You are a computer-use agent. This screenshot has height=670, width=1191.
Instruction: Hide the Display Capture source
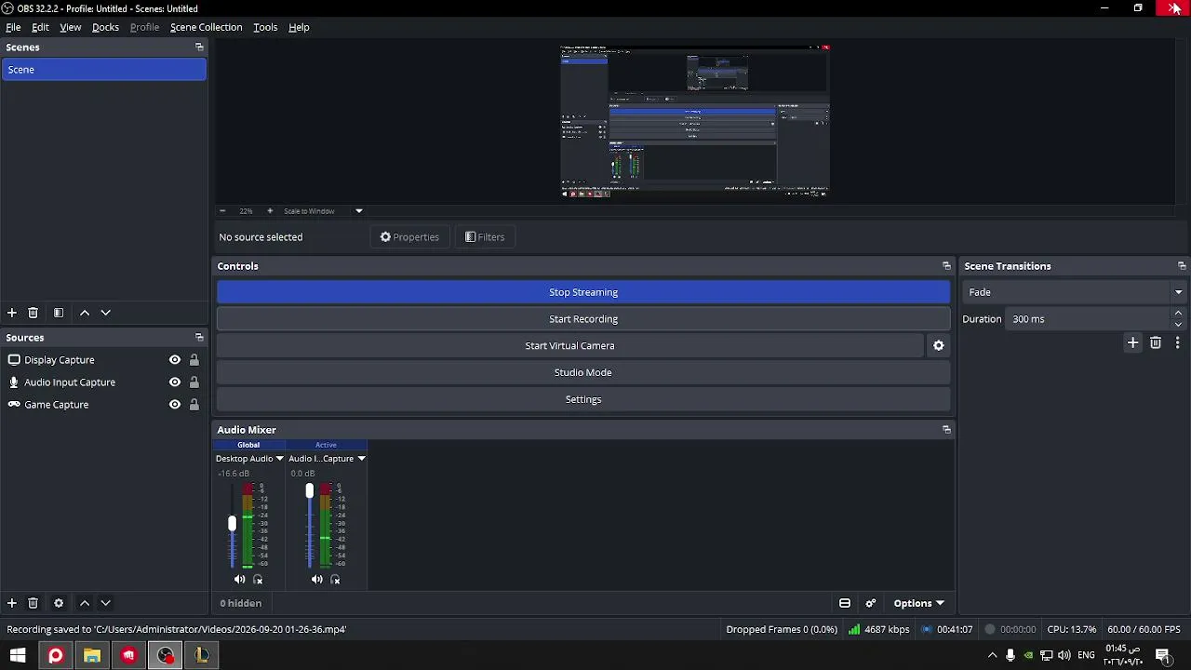(175, 360)
